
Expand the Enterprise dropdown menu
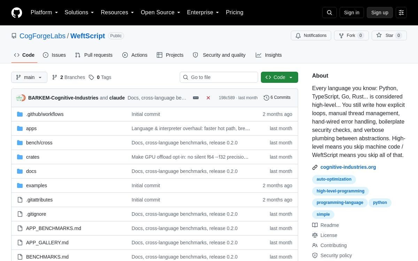[x=203, y=13]
